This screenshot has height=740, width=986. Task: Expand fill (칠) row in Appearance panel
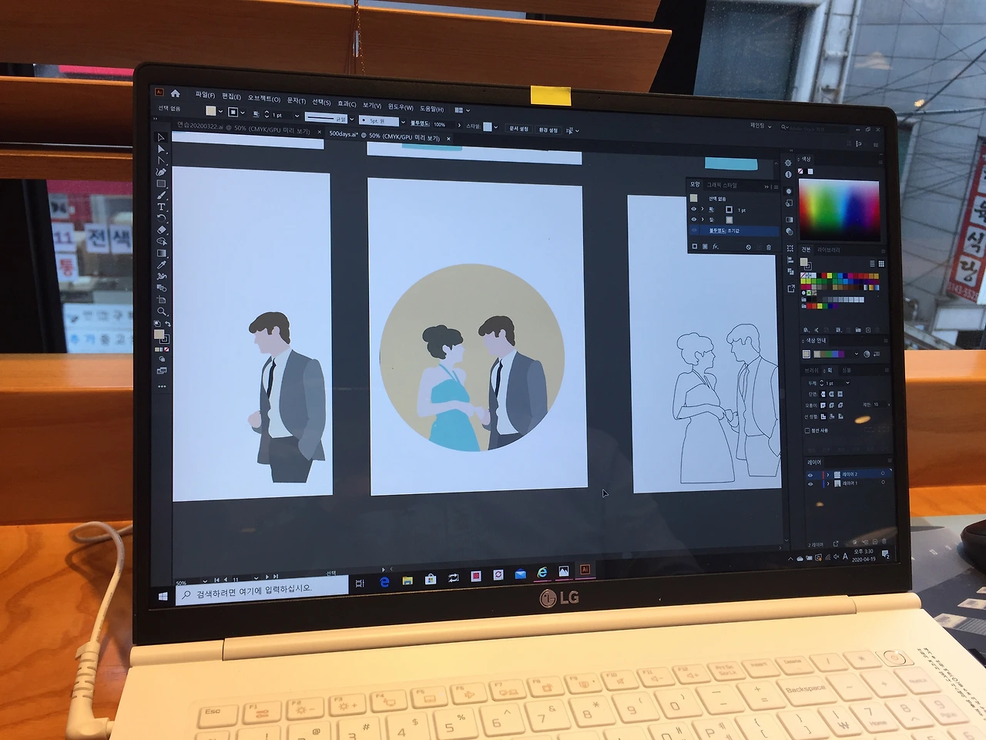(703, 220)
